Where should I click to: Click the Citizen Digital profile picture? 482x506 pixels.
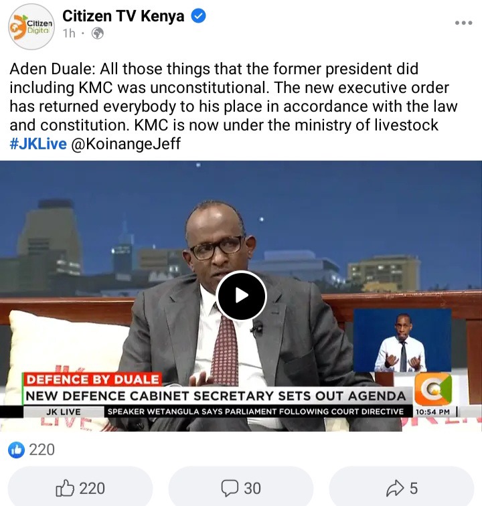point(31,27)
